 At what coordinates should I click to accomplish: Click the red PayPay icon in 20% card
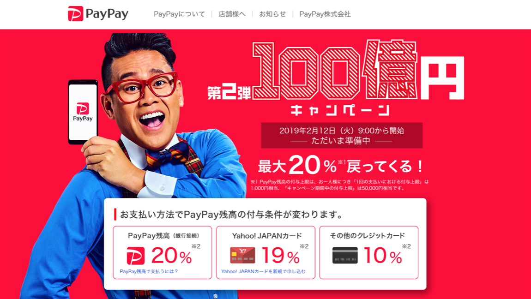click(x=135, y=256)
